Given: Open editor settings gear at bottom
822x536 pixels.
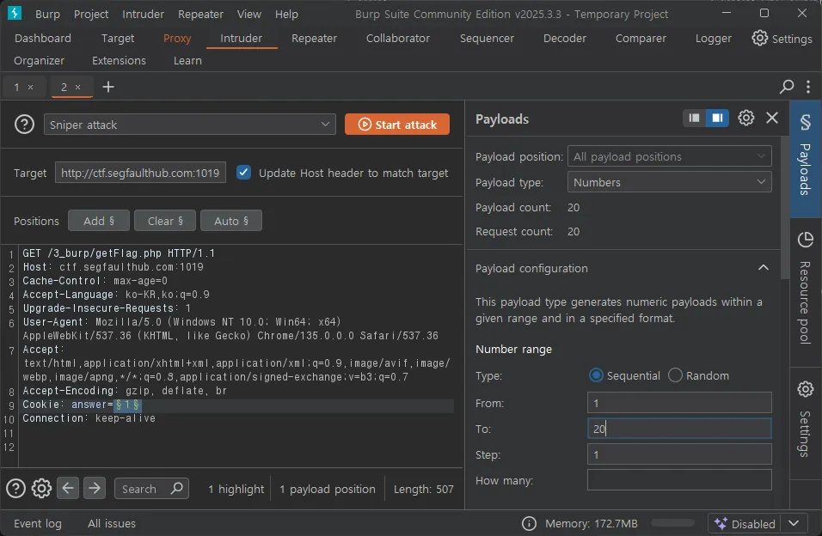Looking at the screenshot, I should [x=41, y=488].
